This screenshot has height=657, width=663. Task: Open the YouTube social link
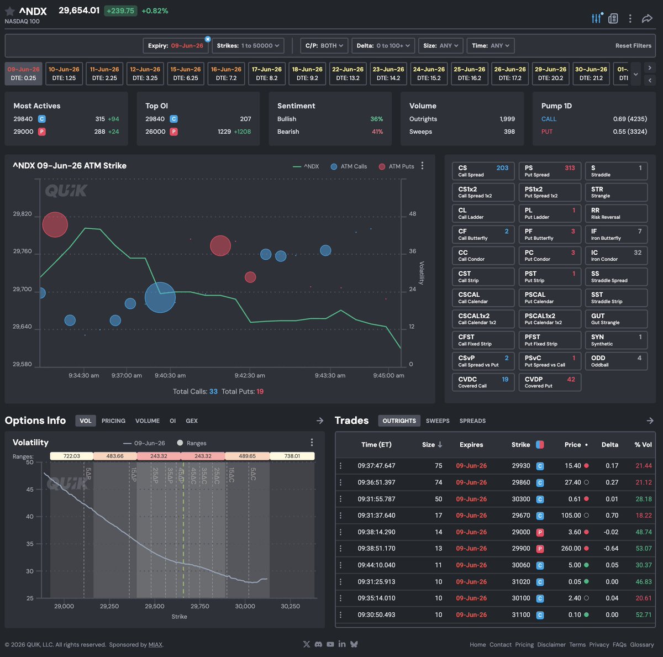[330, 644]
